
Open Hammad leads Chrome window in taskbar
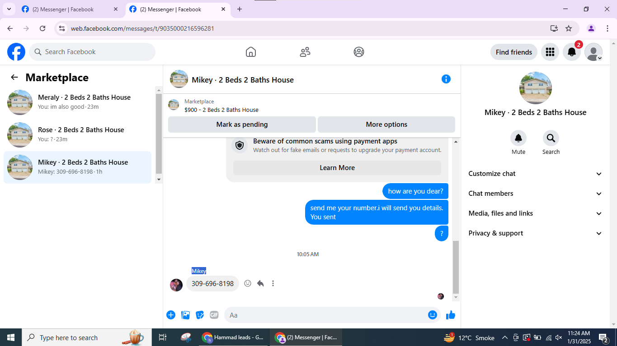233,337
